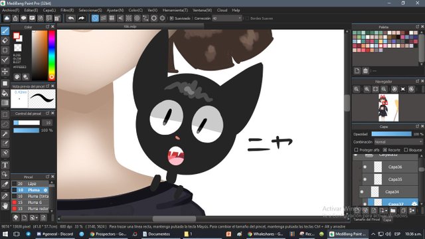The image size is (425, 239).
Task: Pick a hue on the rainbow bar
Action: coord(52,55)
